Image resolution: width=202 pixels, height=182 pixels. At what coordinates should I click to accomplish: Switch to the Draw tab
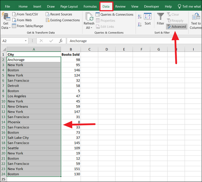tap(51, 6)
